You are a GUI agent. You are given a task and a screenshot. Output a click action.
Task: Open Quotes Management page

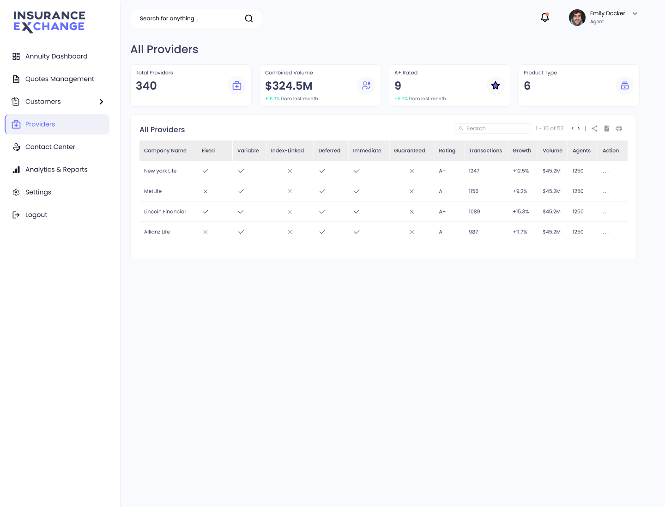(x=57, y=79)
